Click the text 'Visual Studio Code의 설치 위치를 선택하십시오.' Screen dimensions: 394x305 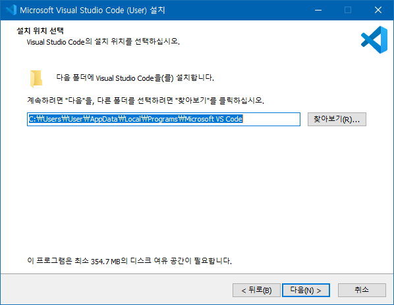pos(103,41)
